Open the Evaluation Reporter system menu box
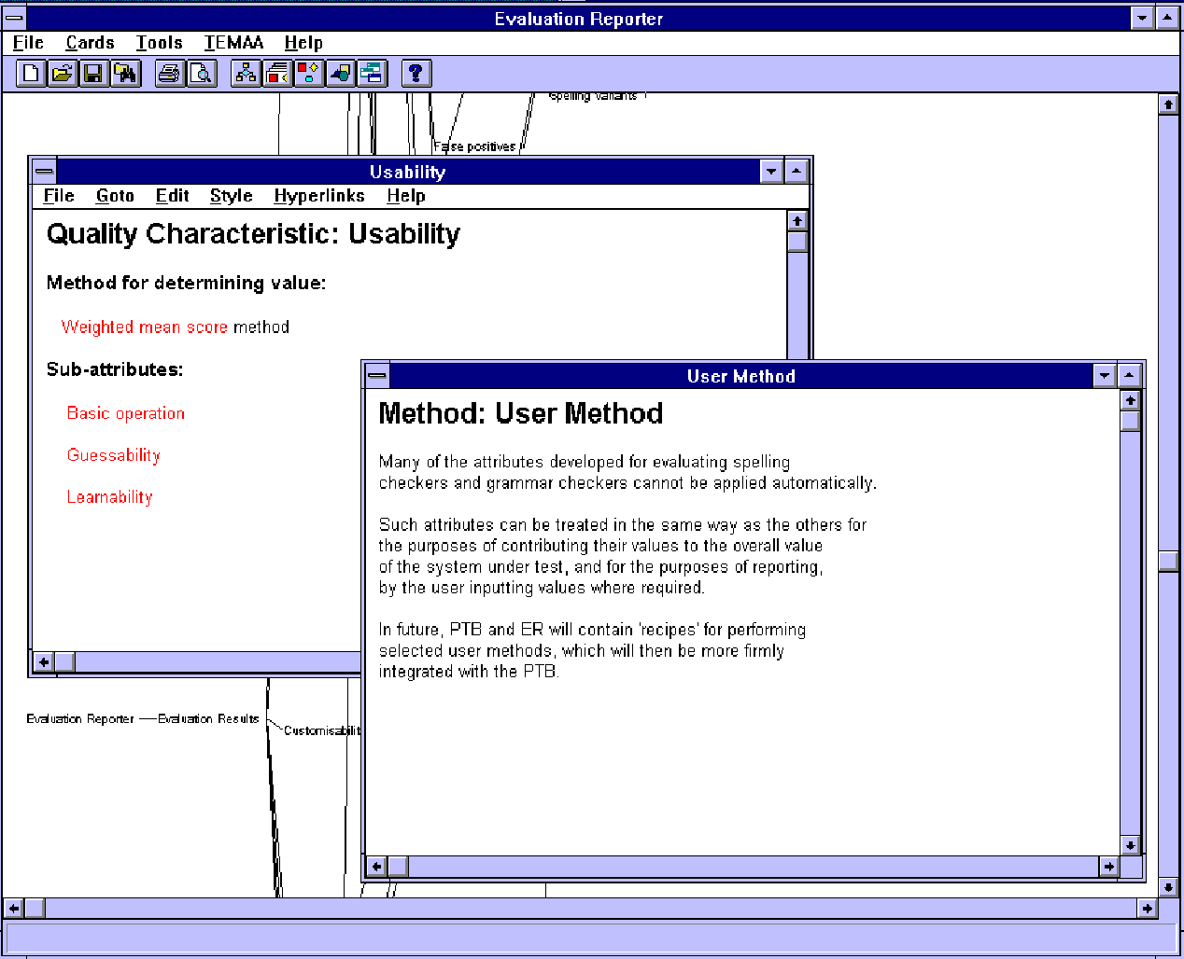1184x959 pixels. (14, 19)
